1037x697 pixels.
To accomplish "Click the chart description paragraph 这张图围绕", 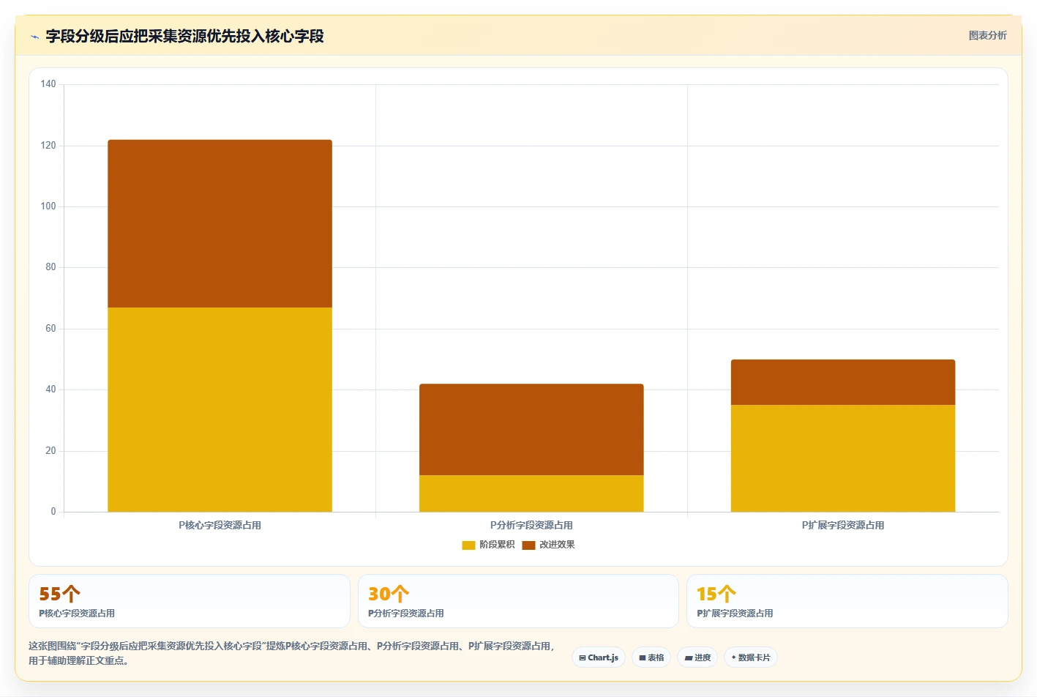I will (292, 653).
